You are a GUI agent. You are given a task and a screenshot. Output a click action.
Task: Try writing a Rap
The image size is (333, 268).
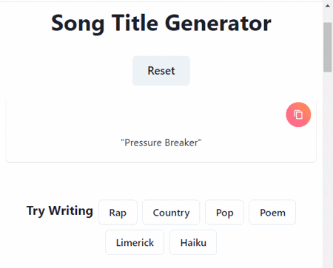(118, 213)
